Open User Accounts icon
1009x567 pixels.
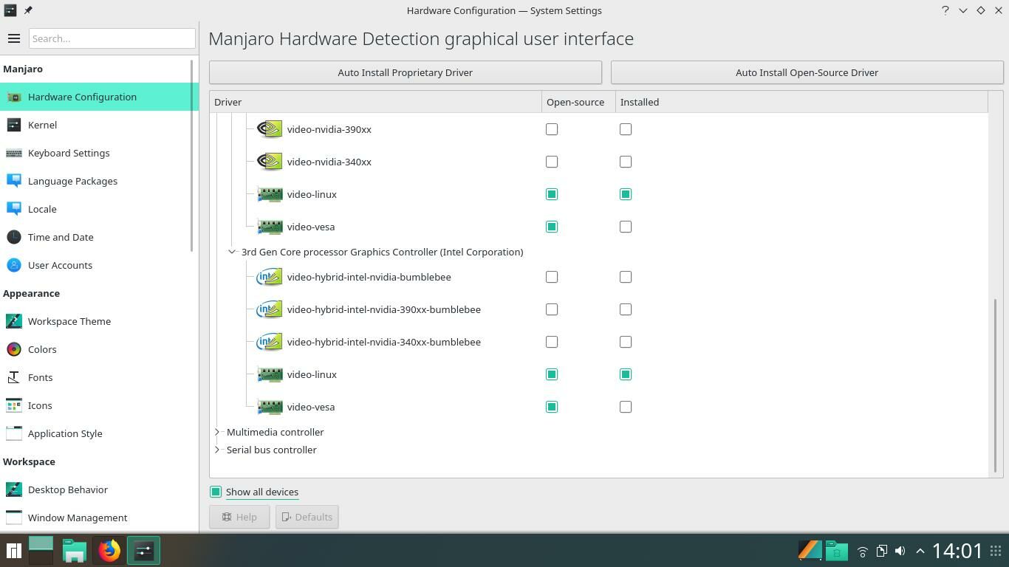(14, 265)
